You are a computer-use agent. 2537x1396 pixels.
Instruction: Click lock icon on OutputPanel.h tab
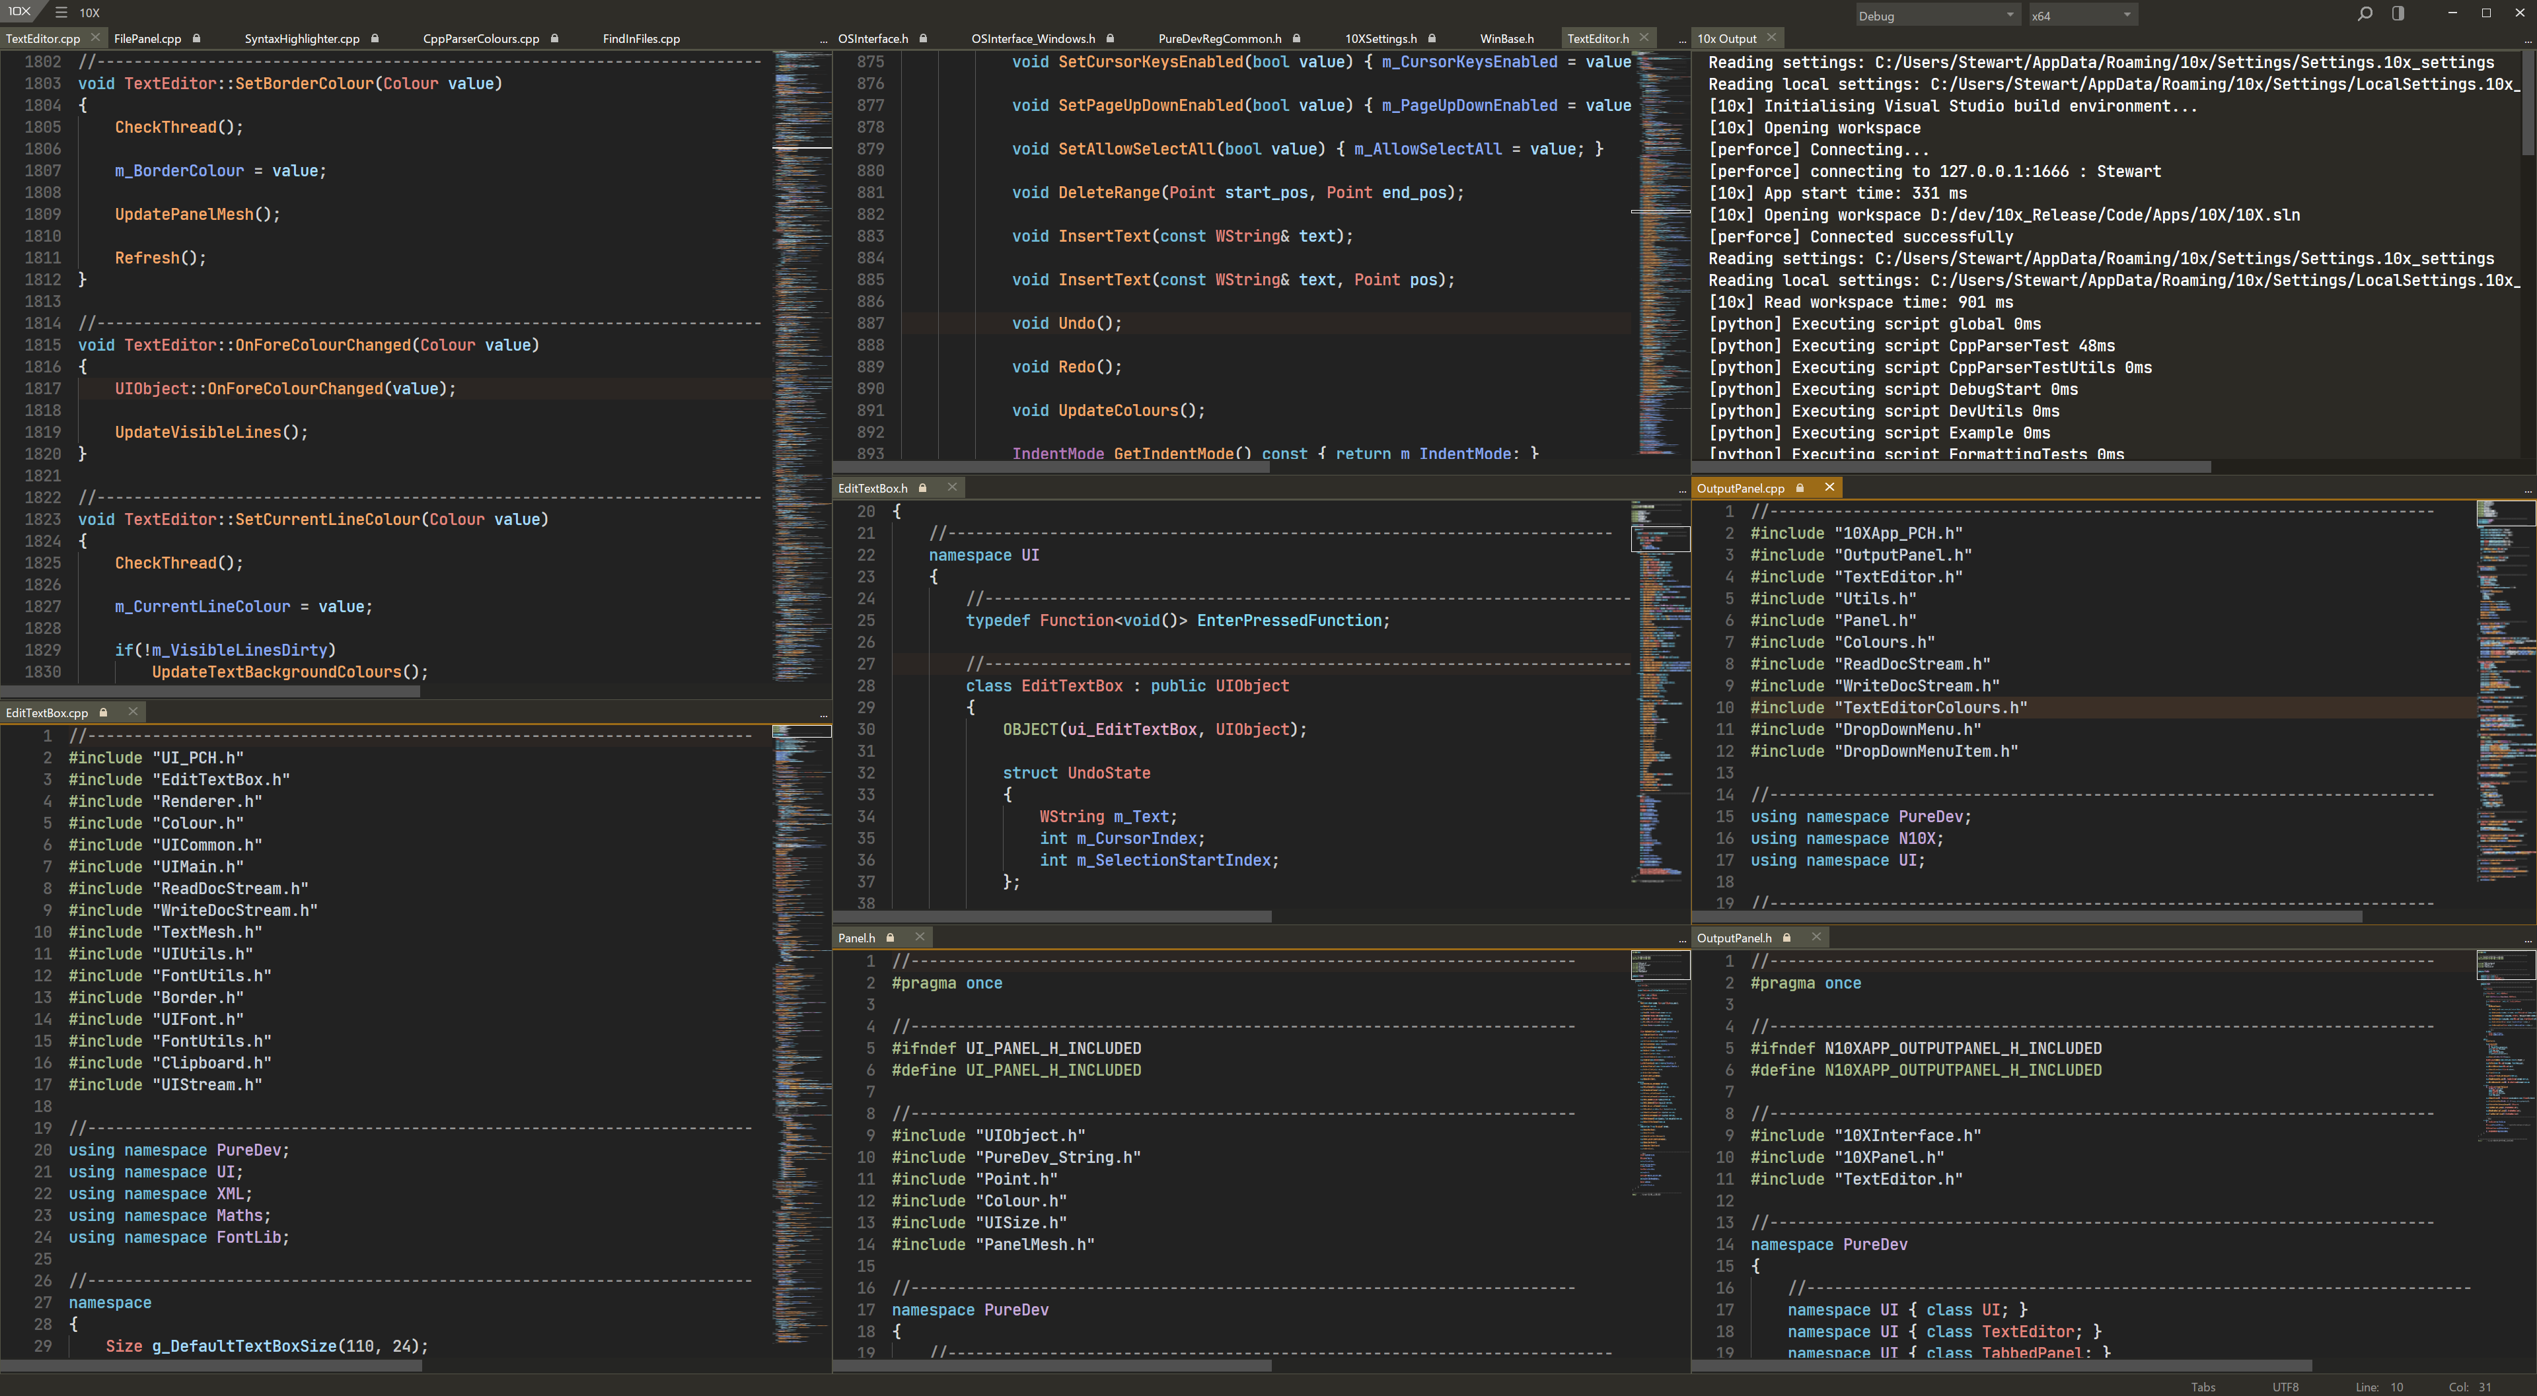tap(1786, 937)
